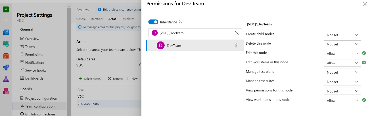Screen dimensions: 372x116
Task: Click the plus icon in left sidebar
Action: [6, 20]
